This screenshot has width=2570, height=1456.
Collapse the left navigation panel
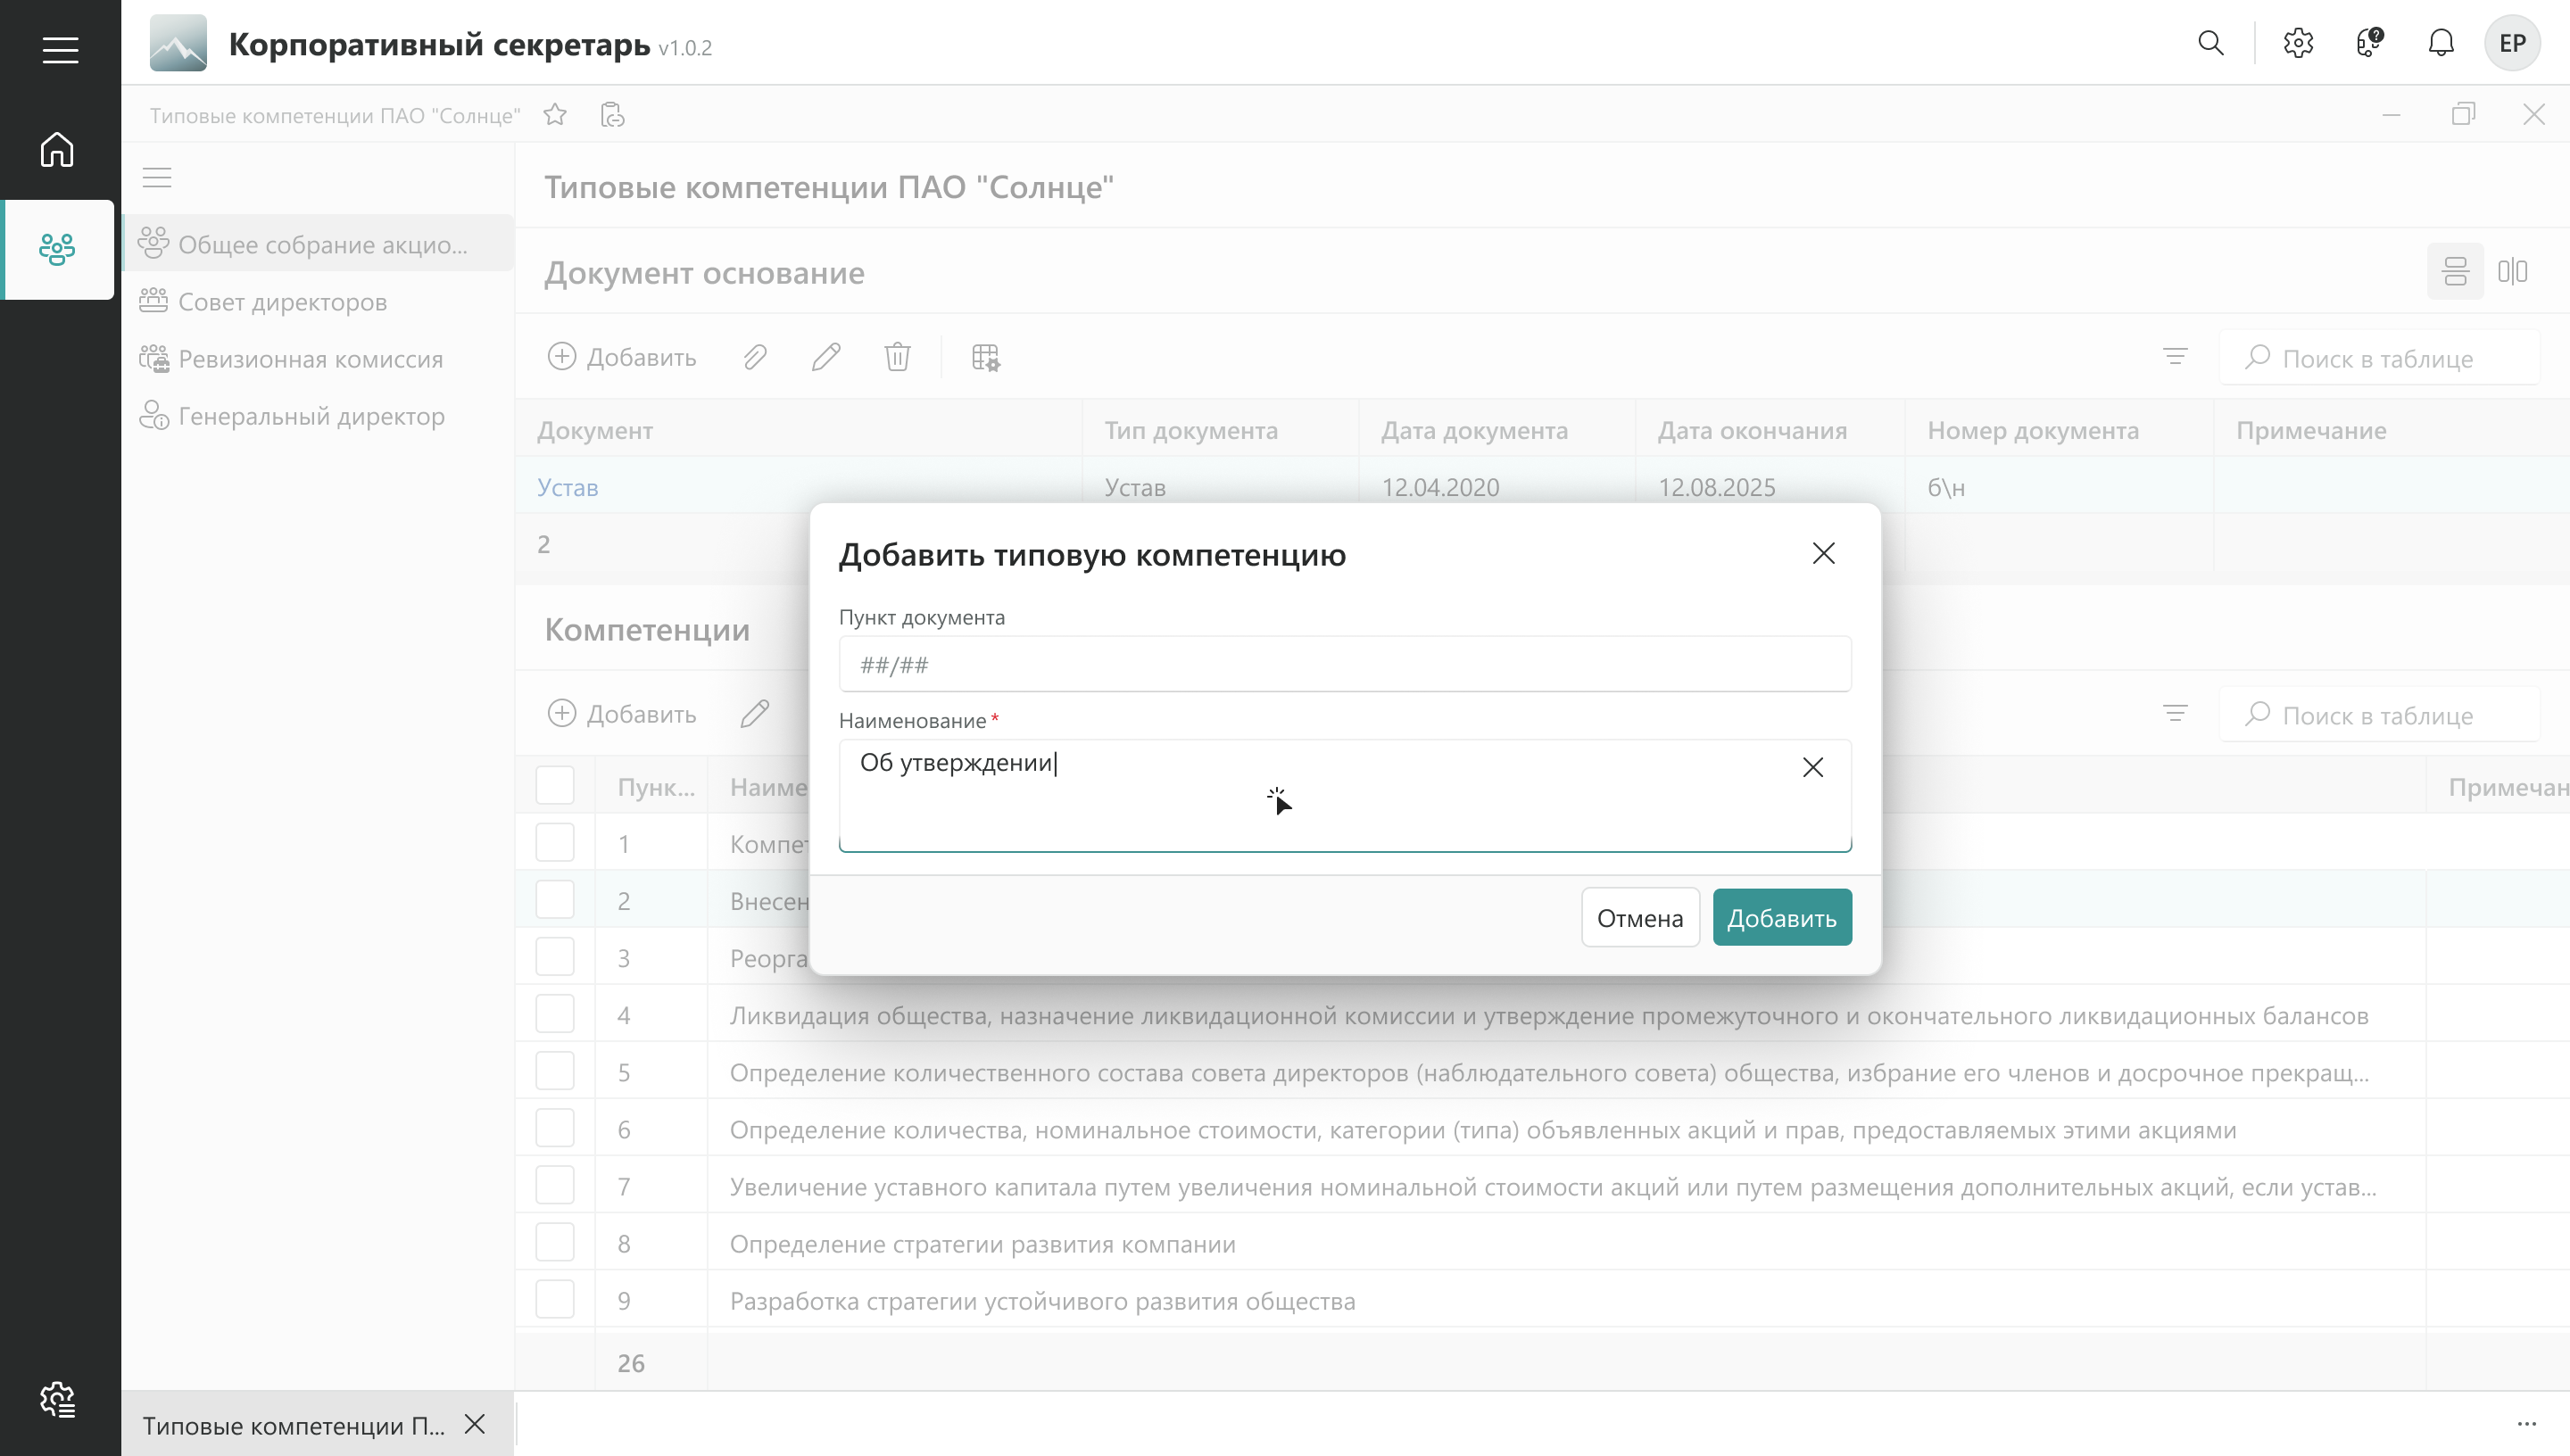coord(157,178)
